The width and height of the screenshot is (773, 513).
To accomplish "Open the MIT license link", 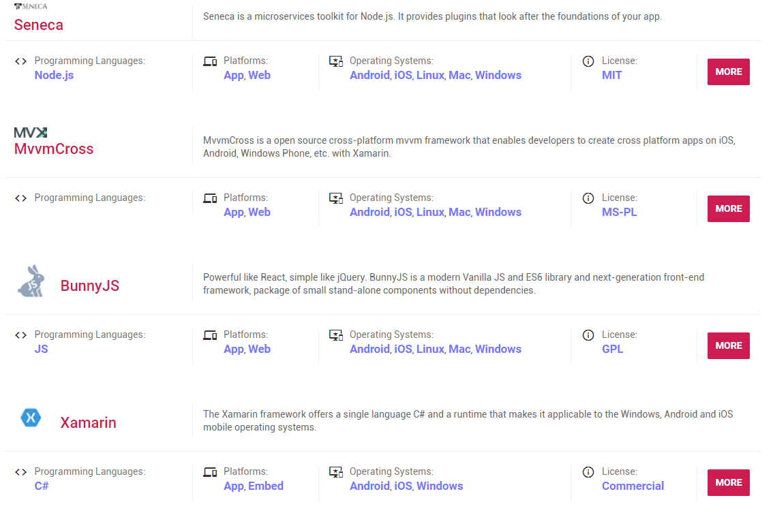I will 612,76.
